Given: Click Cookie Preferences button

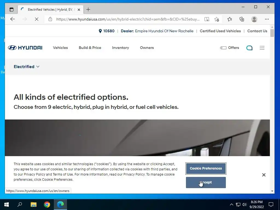Looking at the screenshot, I should [x=206, y=168].
